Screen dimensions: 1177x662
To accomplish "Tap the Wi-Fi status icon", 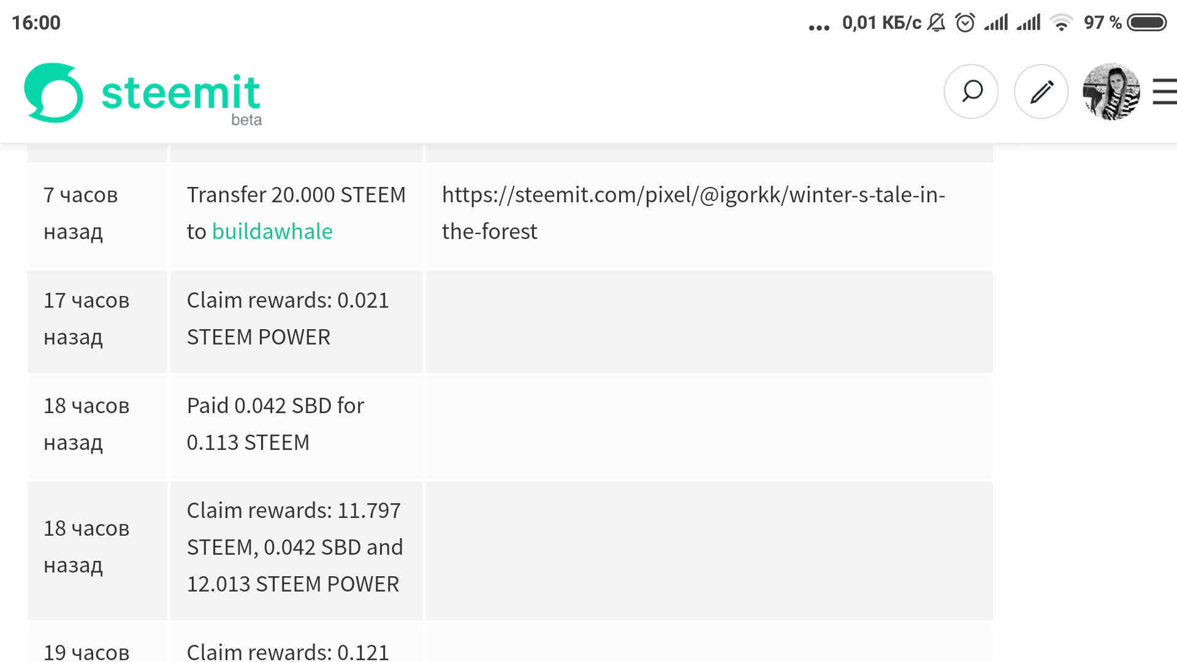I will [x=1061, y=23].
